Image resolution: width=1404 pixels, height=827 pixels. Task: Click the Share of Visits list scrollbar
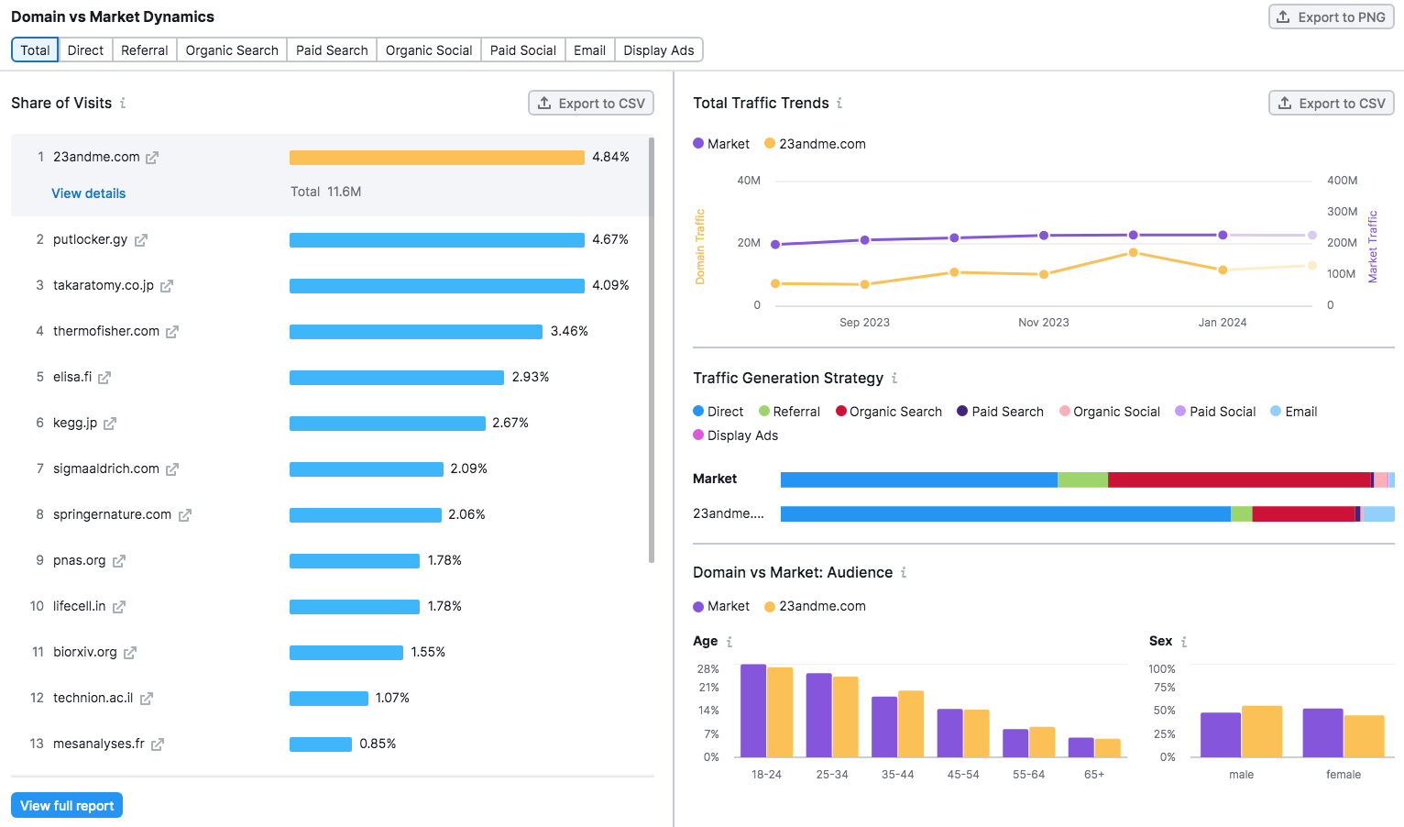coord(652,349)
